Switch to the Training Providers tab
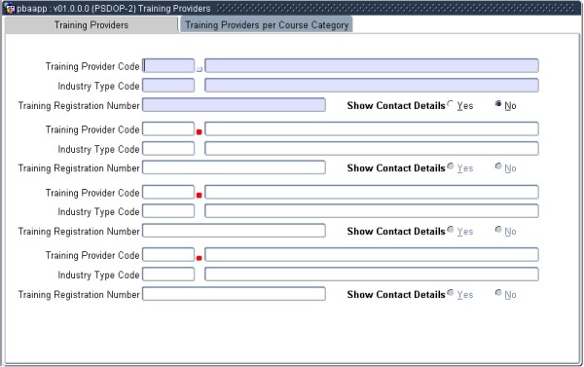This screenshot has width=584, height=367. tap(91, 25)
